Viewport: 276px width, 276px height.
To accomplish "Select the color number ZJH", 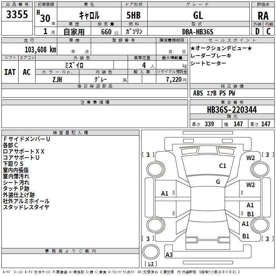I will point(57,80).
